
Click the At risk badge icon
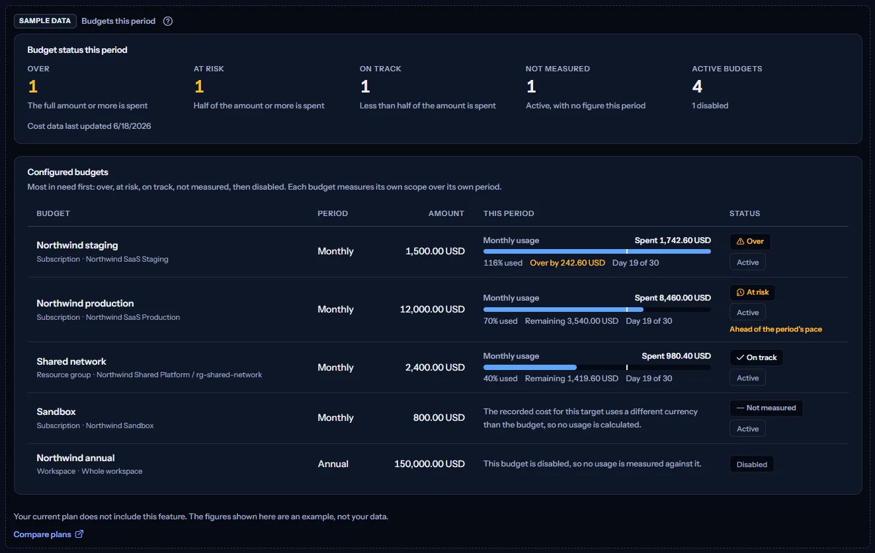tap(740, 292)
